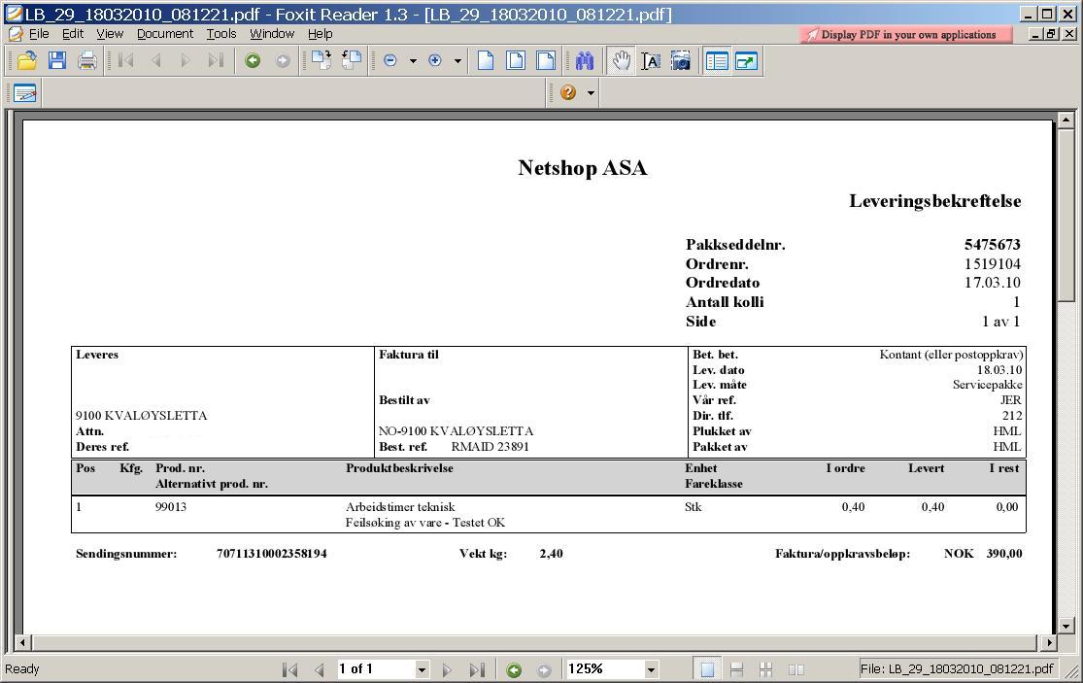Viewport: 1083px width, 683px height.
Task: Zoom out with minus icon
Action: 390,61
